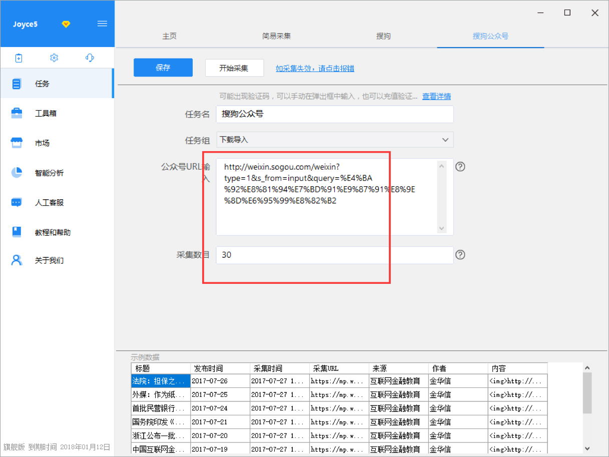
Task: Edit the 采集数目 number input field
Action: [334, 255]
